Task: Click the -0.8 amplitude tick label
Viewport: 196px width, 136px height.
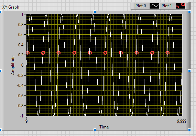Action: pos(20,106)
